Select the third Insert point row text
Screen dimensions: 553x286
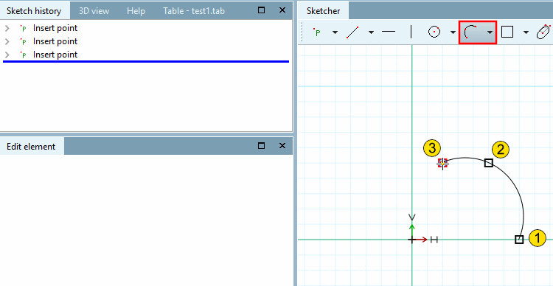coord(55,55)
